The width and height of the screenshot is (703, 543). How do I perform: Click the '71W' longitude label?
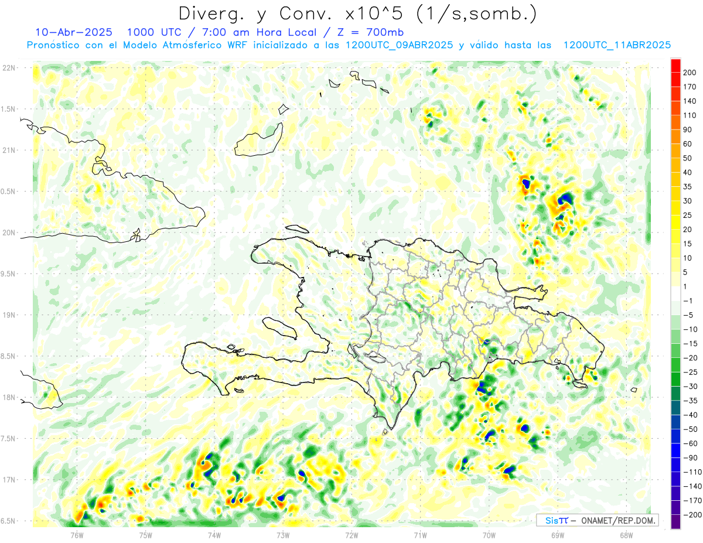(420, 535)
